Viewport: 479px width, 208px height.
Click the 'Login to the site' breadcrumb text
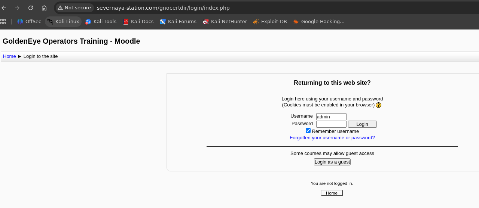click(x=40, y=56)
